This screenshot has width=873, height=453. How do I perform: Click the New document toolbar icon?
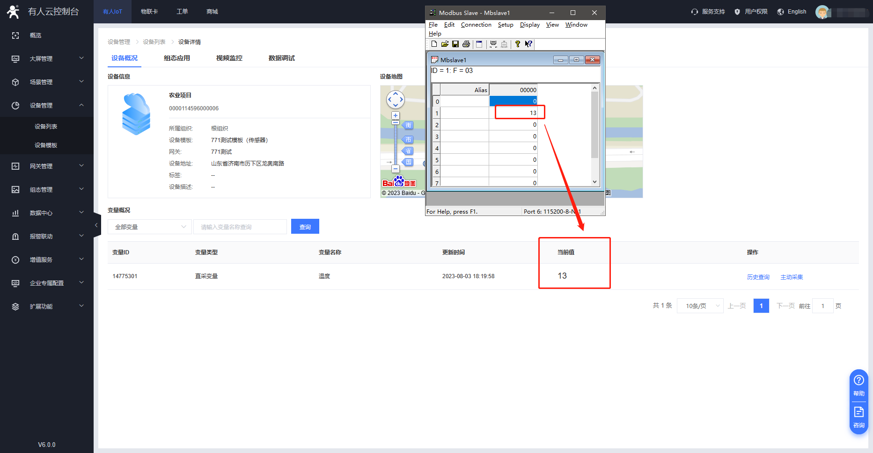pyautogui.click(x=434, y=44)
